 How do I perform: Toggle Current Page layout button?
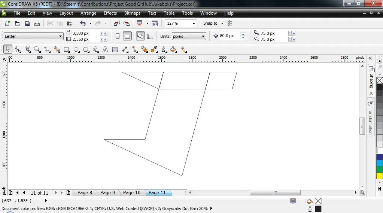coord(150,36)
